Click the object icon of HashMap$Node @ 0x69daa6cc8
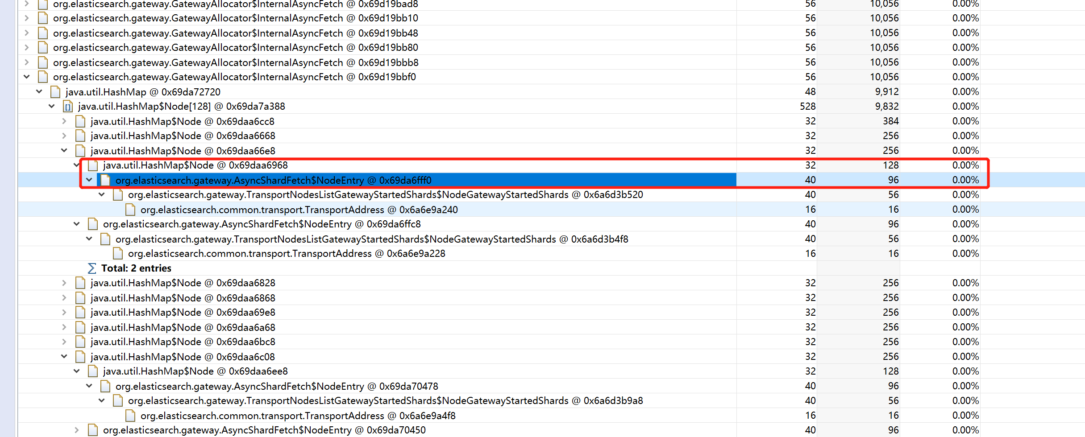This screenshot has height=437, width=1085. coord(80,121)
